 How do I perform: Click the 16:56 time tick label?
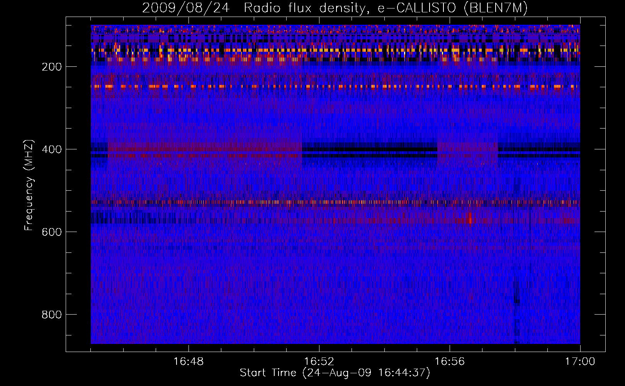pos(450,361)
